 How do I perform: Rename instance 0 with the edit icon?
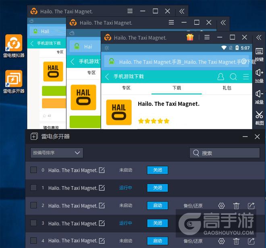pyautogui.click(x=102, y=170)
